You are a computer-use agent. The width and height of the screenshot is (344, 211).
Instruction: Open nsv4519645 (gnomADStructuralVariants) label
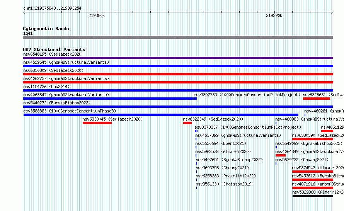[66, 62]
